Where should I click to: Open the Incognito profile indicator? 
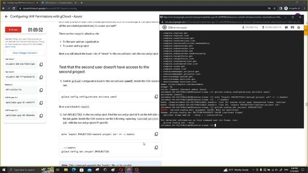click(292, 9)
